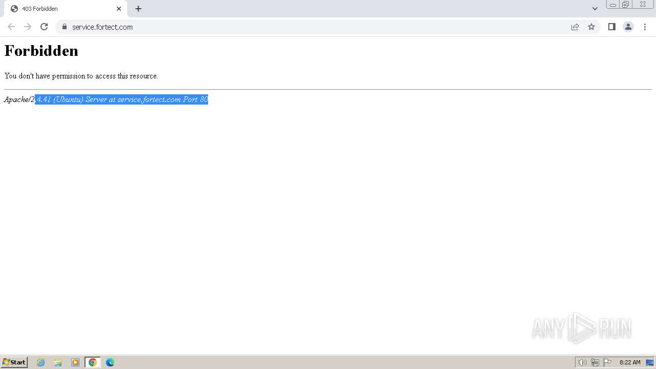
Task: Expand the tab search dropdown arrow
Action: coord(595,9)
